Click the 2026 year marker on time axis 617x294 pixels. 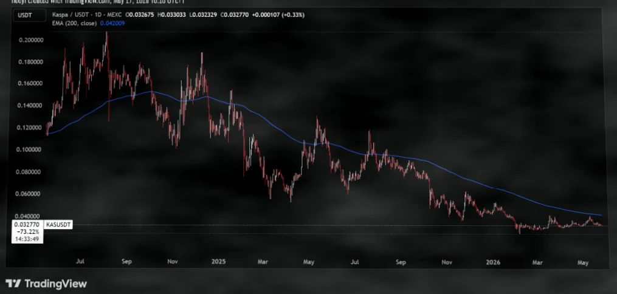pyautogui.click(x=493, y=262)
